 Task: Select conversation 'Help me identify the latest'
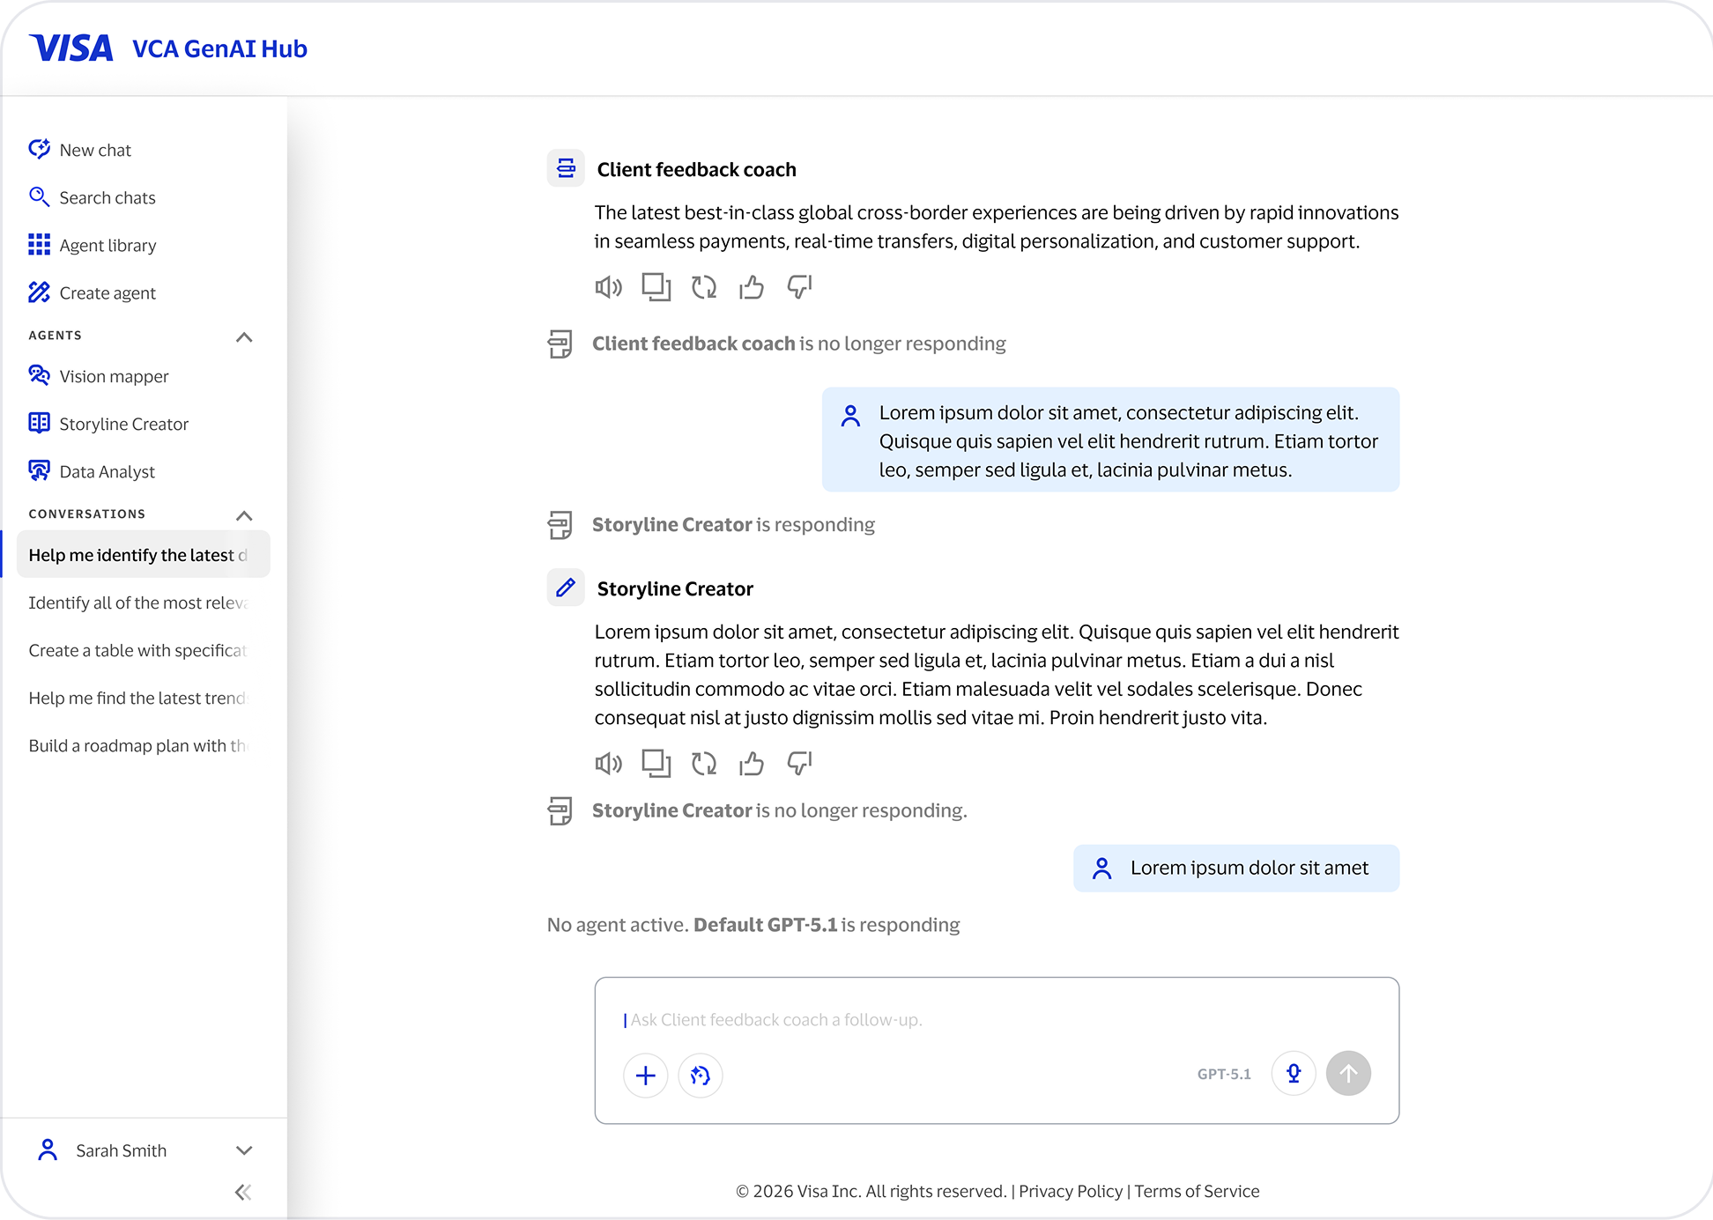click(144, 555)
